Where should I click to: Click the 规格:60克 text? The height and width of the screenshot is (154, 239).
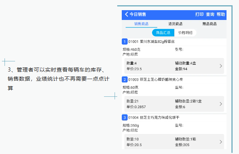[x=130, y=87]
